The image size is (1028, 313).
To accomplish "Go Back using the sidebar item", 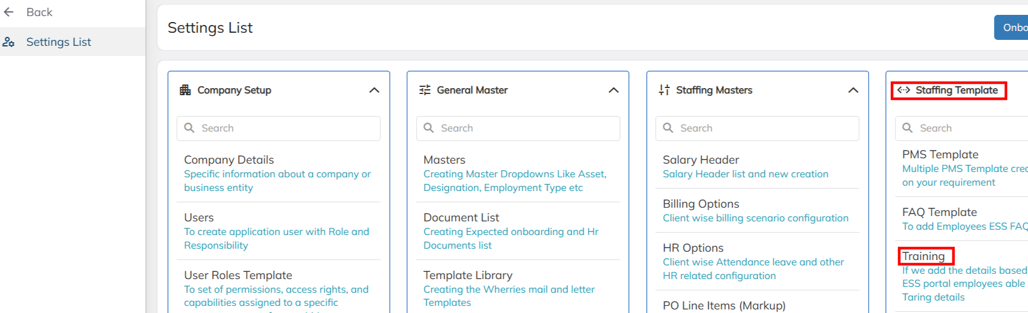I will tap(39, 12).
